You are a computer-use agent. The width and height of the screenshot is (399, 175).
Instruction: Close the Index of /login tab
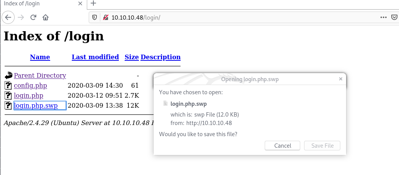(79, 4)
